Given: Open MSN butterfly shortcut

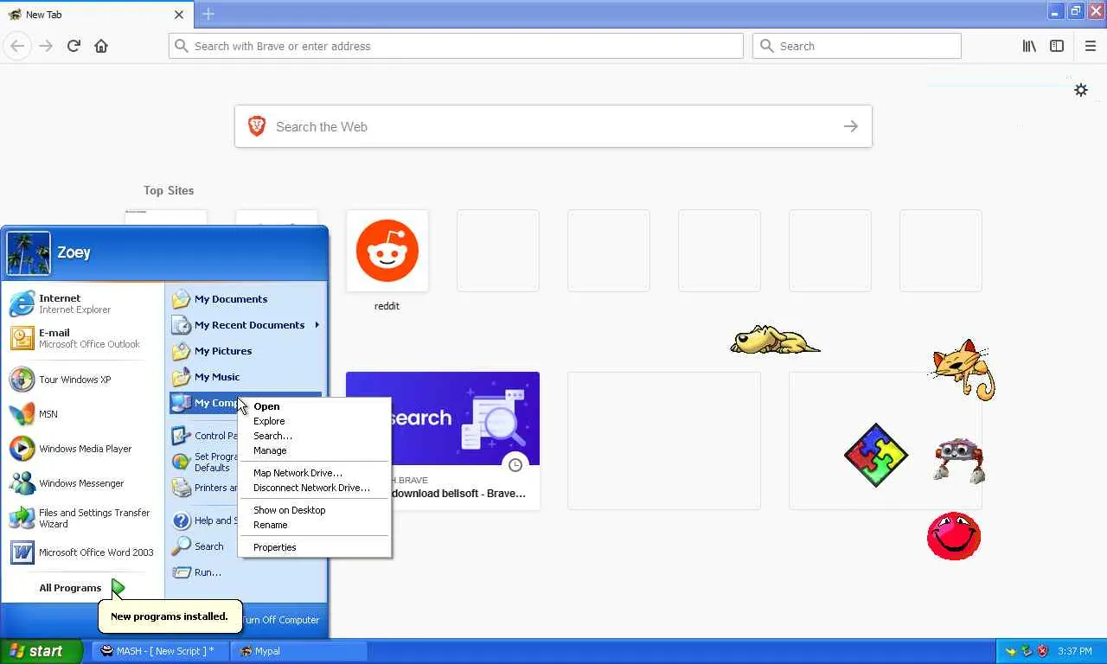Looking at the screenshot, I should point(82,414).
